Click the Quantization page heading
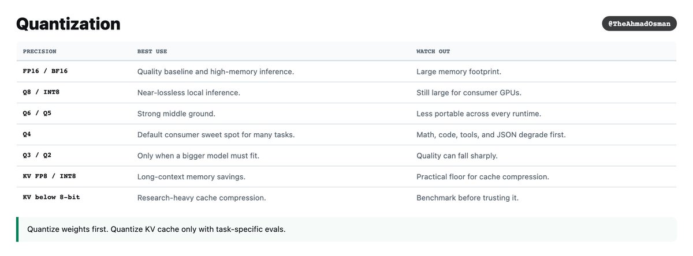 coord(68,24)
